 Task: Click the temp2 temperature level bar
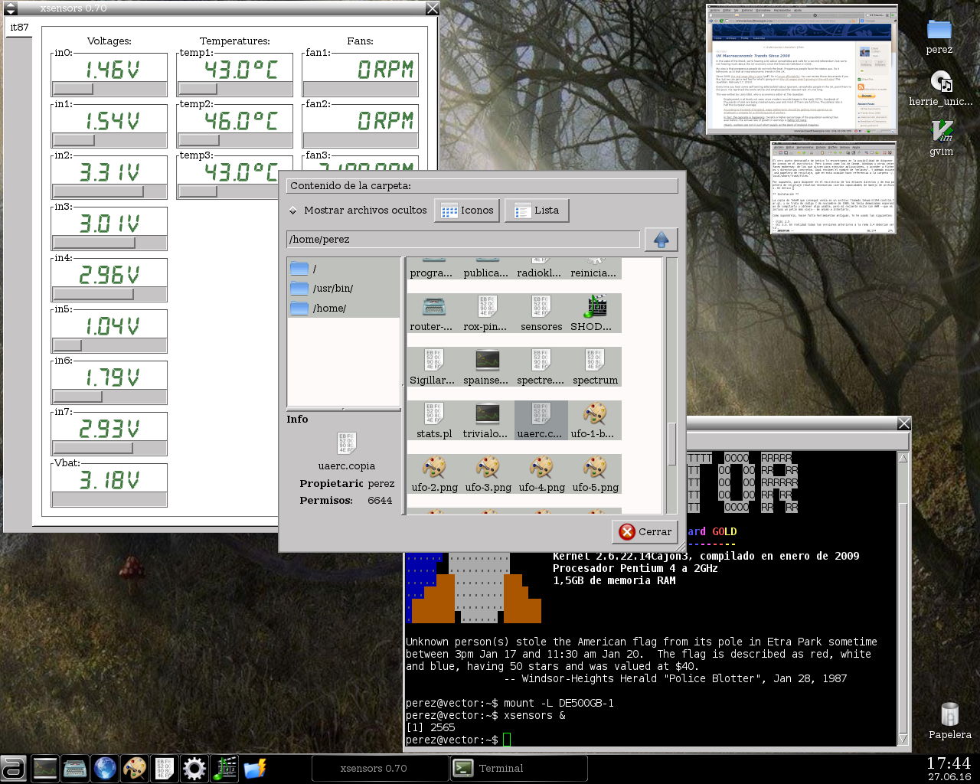[x=234, y=140]
